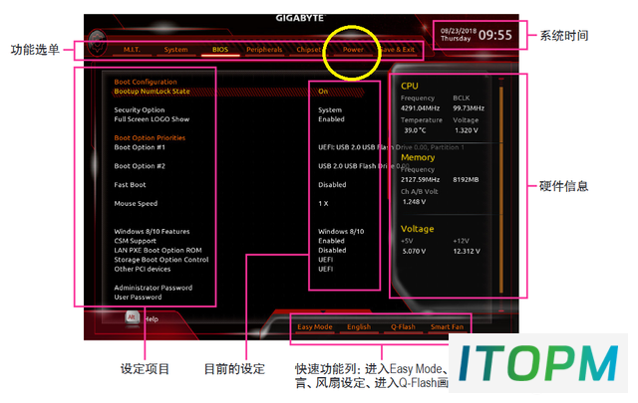
Task: Select the BIOS tab
Action: [x=220, y=50]
